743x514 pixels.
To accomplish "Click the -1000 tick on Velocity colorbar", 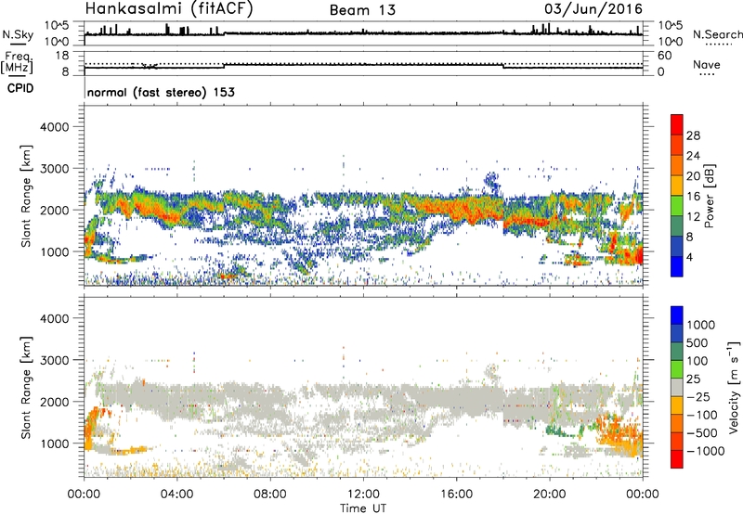I will click(706, 451).
